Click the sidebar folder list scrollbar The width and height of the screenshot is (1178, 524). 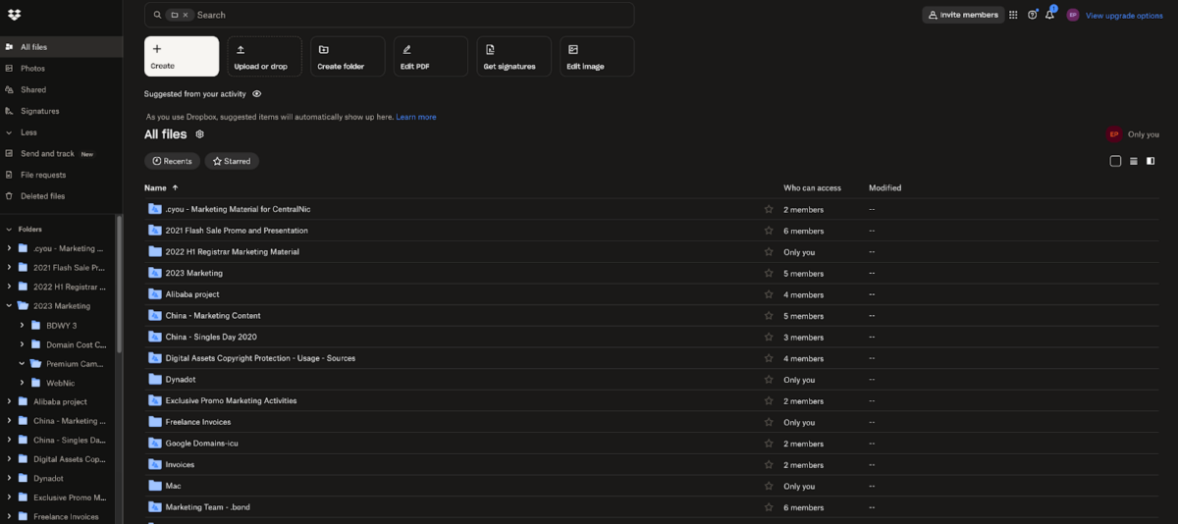pyautogui.click(x=119, y=285)
